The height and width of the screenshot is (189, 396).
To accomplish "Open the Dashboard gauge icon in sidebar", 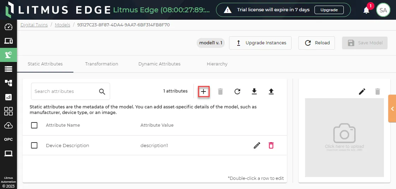I will [8, 27].
